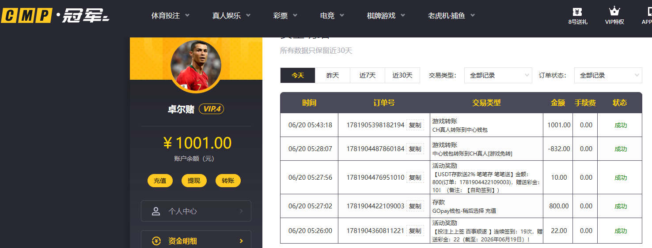This screenshot has height=248, width=652.
Task: Click the 22.00 bonus amount cell
Action: tap(559, 231)
